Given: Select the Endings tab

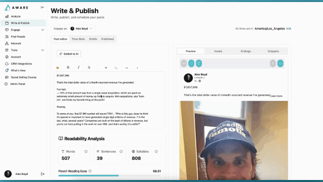Looking at the screenshot, I should click(x=246, y=51).
